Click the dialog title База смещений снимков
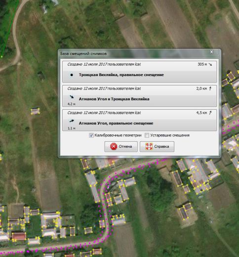Viewport: 239px width, 257px height. (83, 53)
